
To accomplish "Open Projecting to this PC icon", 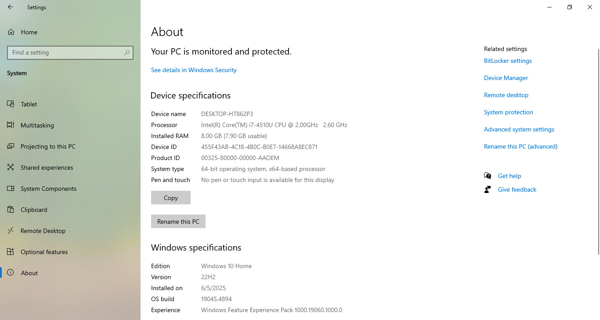I will click(x=11, y=146).
